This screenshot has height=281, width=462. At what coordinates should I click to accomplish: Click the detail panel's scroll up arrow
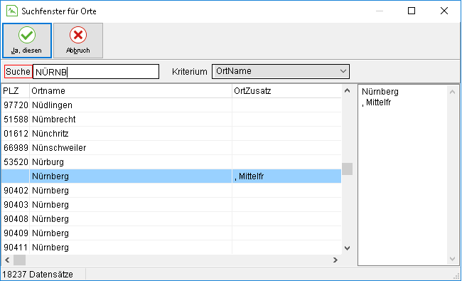tap(453, 92)
